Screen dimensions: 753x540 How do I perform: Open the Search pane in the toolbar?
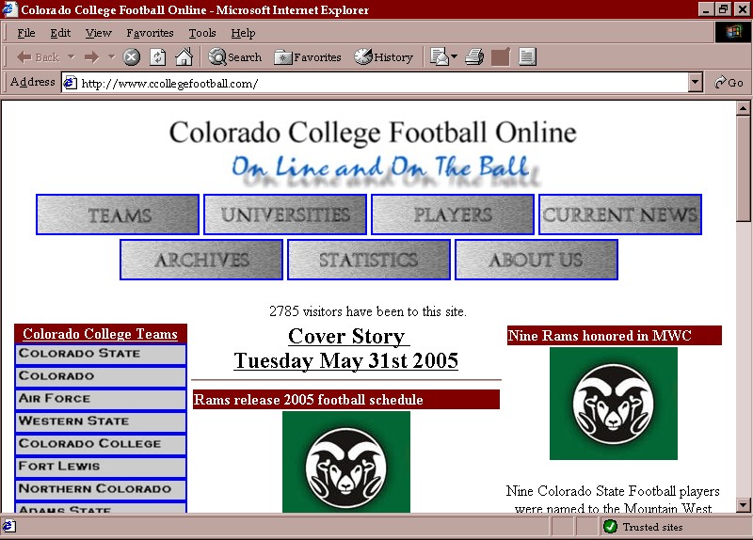pyautogui.click(x=234, y=57)
